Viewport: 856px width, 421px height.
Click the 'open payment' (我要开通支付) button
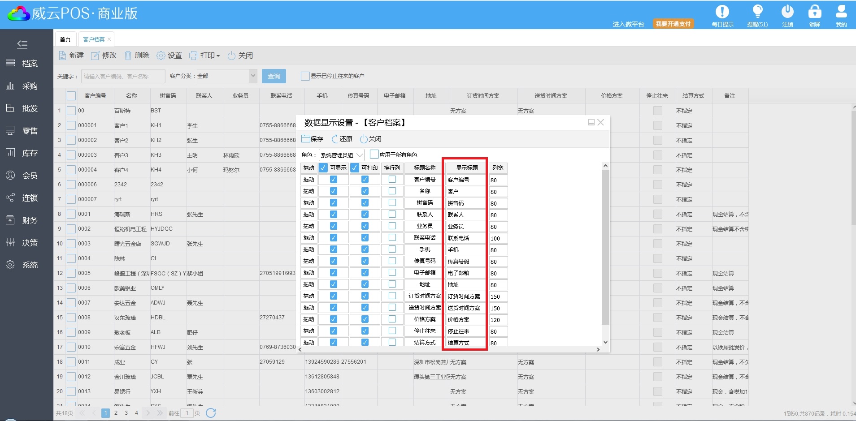point(673,24)
